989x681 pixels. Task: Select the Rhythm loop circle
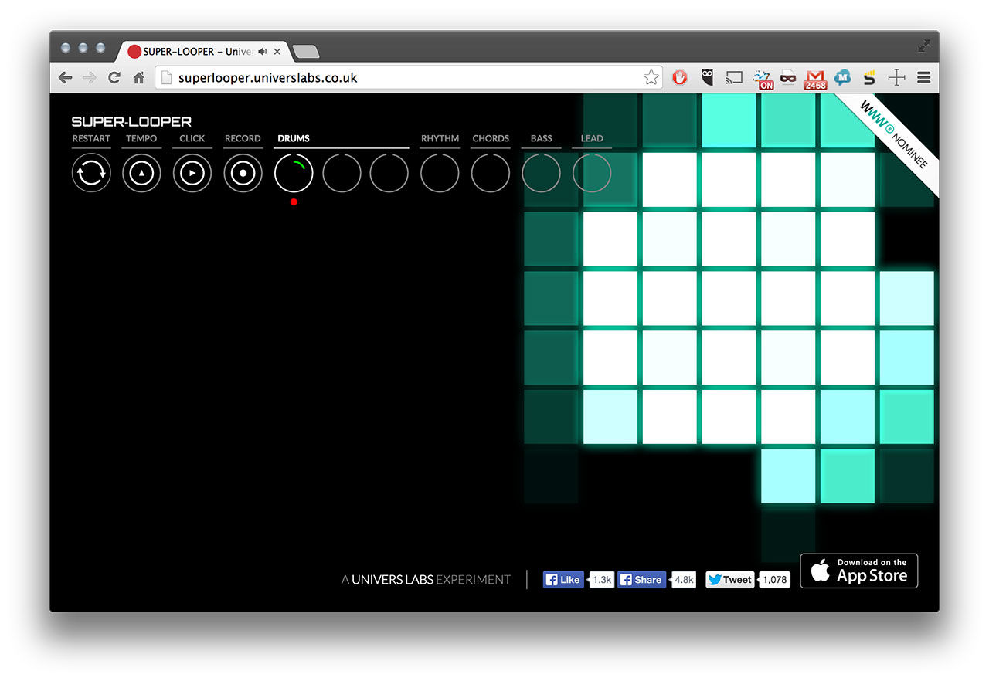click(440, 173)
